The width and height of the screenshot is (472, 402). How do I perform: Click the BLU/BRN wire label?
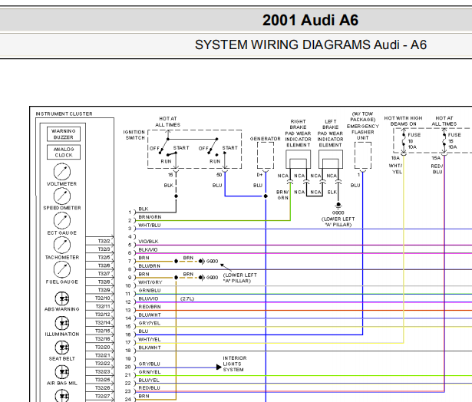coord(149,266)
